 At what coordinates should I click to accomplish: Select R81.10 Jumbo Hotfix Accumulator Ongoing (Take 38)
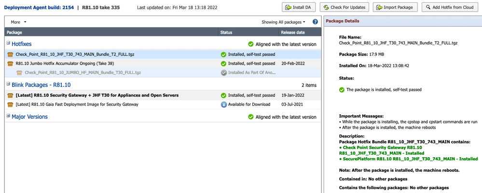click(x=163, y=64)
